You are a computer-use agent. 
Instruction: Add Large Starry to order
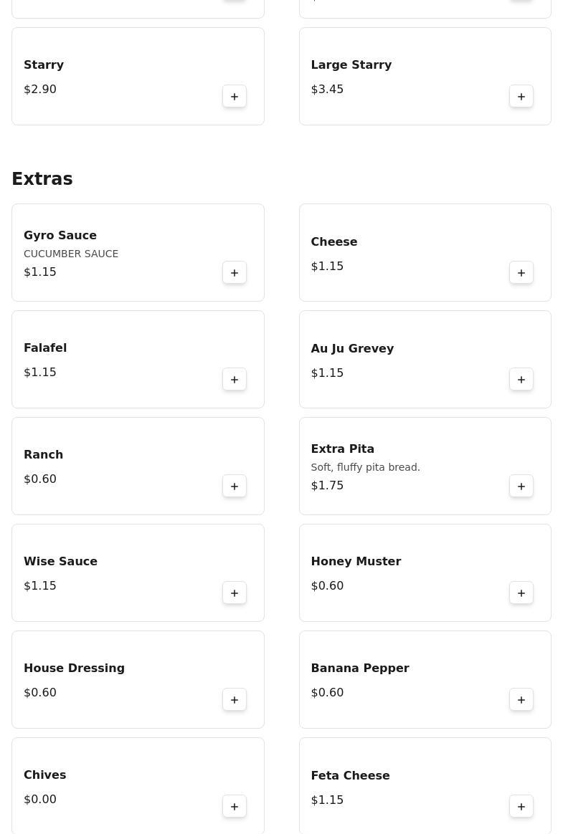[521, 97]
